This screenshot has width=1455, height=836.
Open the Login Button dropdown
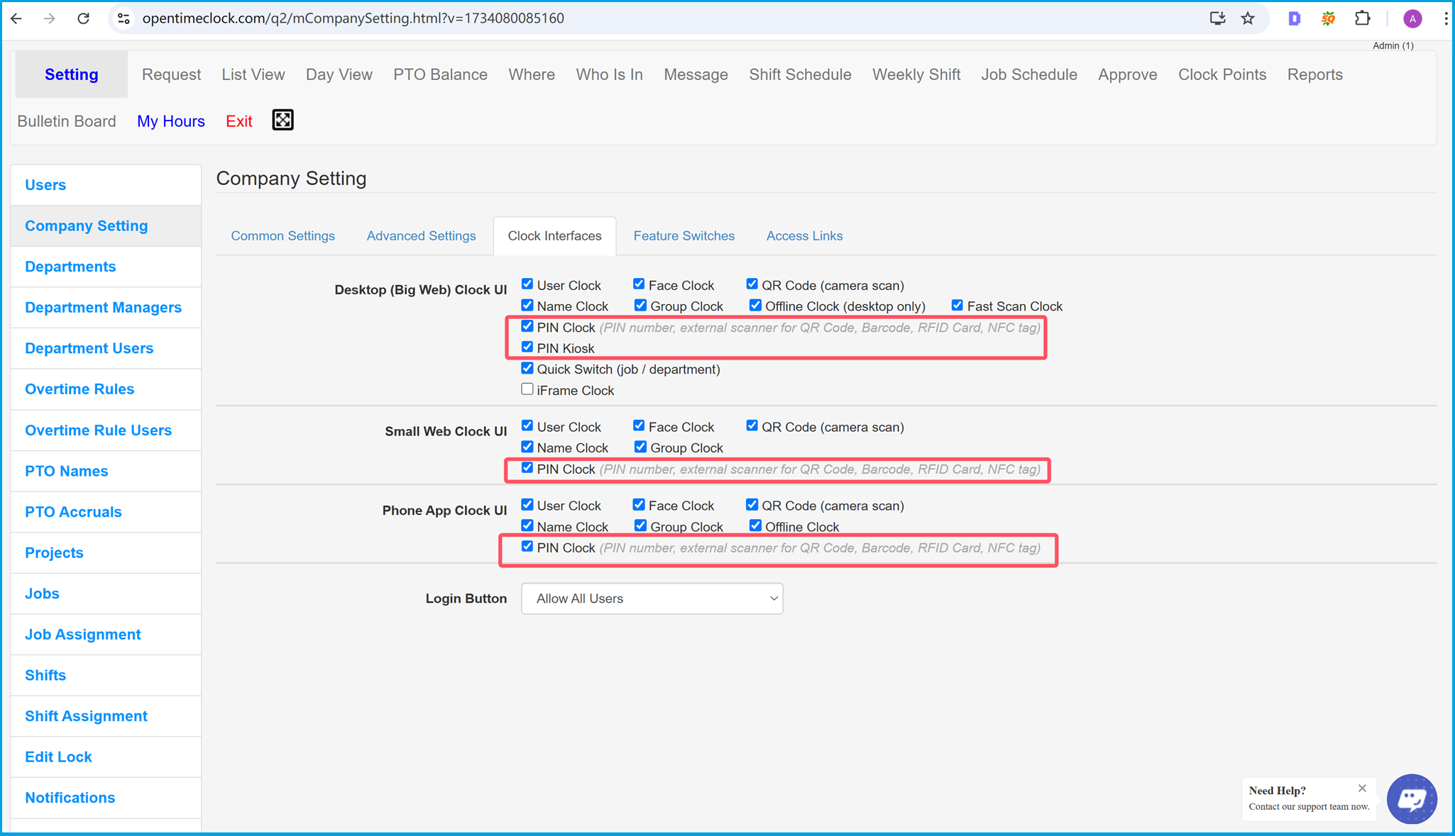[x=652, y=598]
